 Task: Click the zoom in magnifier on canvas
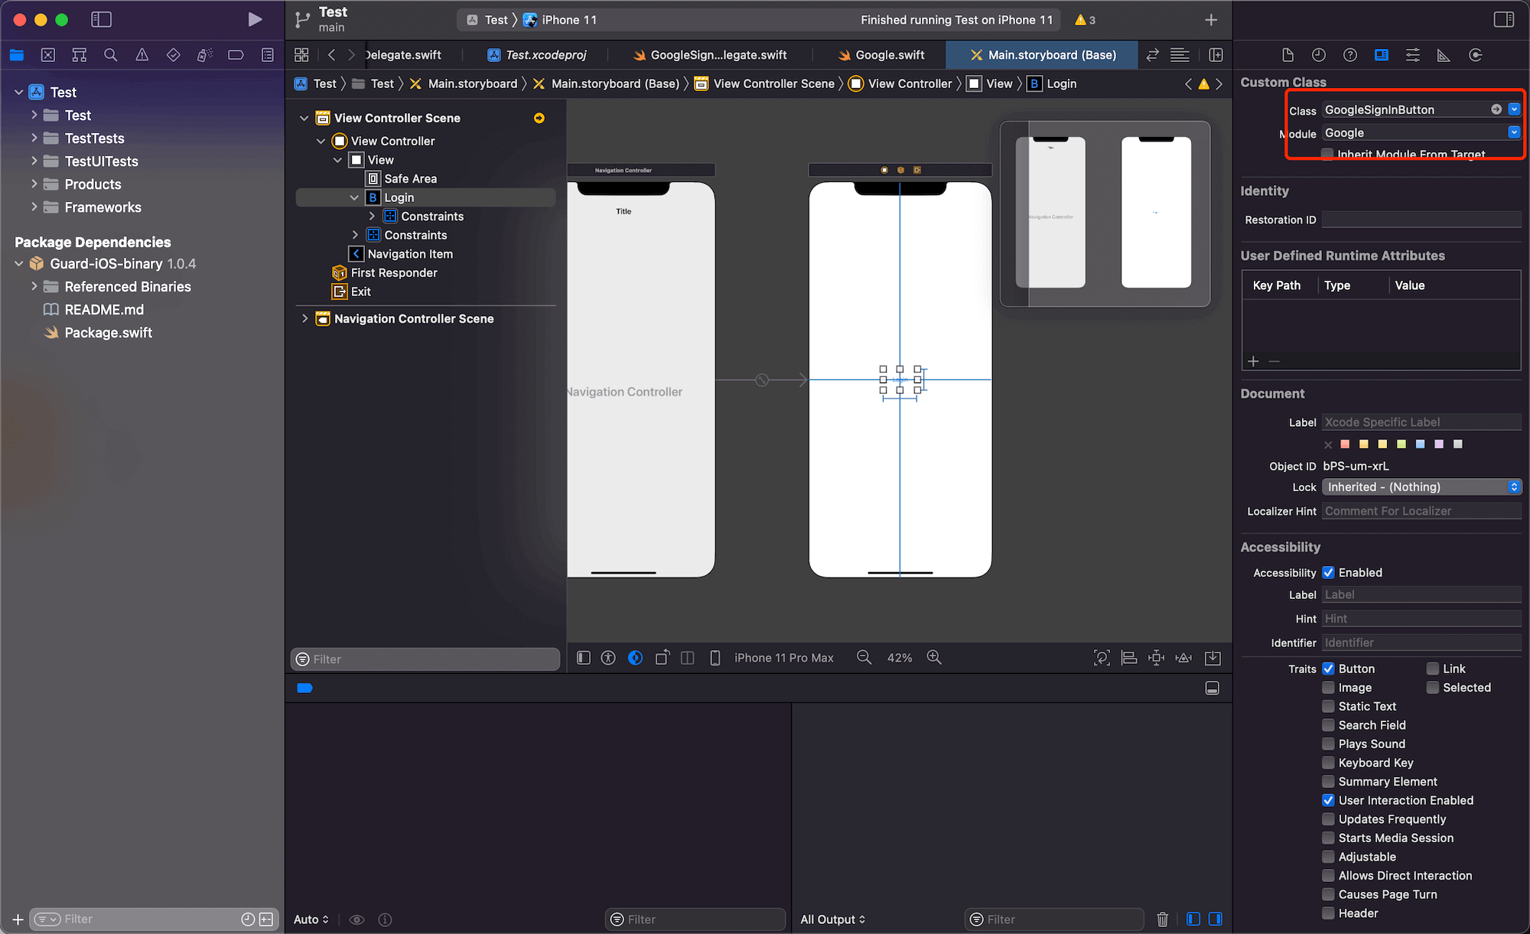click(x=934, y=657)
